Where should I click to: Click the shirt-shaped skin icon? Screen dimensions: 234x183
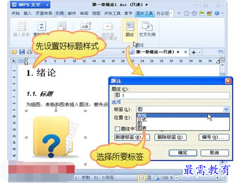186,13
